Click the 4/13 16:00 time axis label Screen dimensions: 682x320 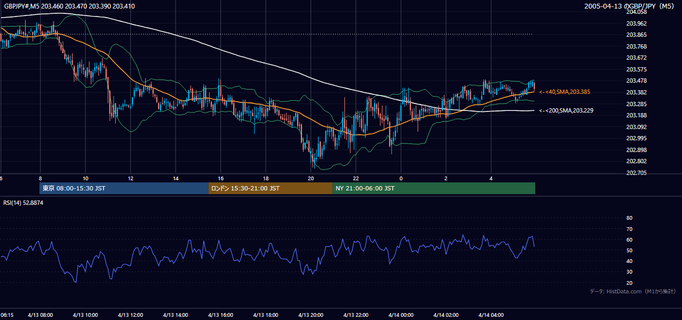(220, 315)
